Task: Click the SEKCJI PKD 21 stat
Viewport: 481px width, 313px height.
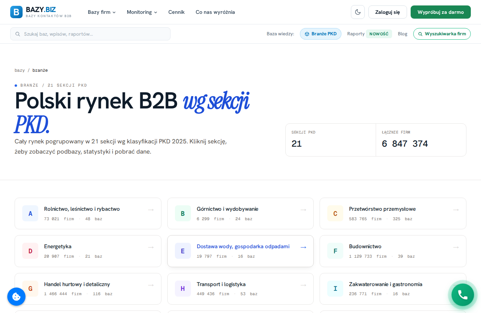Action: point(331,140)
